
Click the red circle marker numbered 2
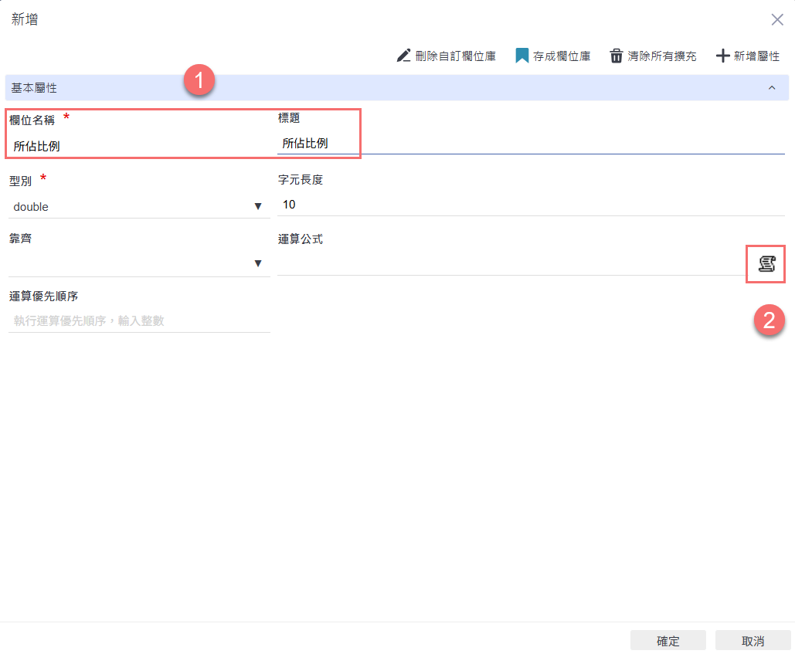click(770, 320)
